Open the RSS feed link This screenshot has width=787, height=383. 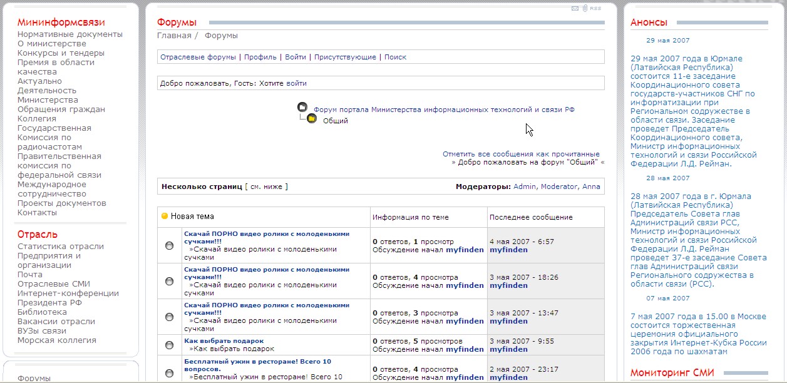pyautogui.click(x=595, y=8)
